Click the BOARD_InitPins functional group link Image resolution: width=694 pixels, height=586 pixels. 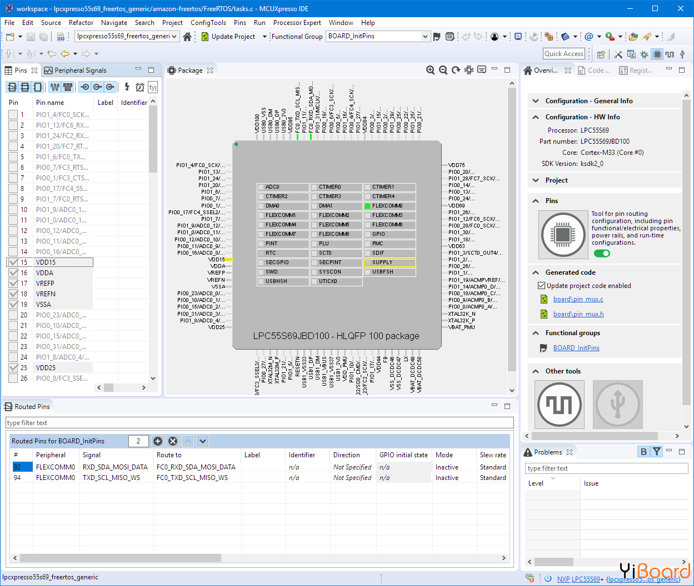(x=576, y=348)
